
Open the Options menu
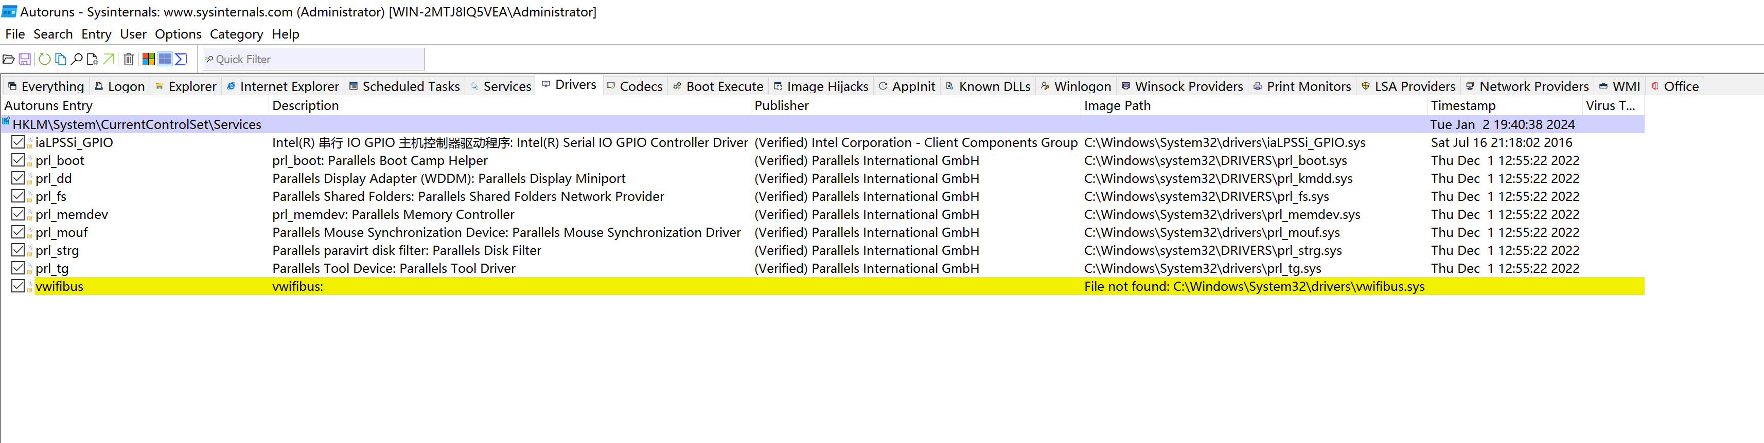coord(178,34)
